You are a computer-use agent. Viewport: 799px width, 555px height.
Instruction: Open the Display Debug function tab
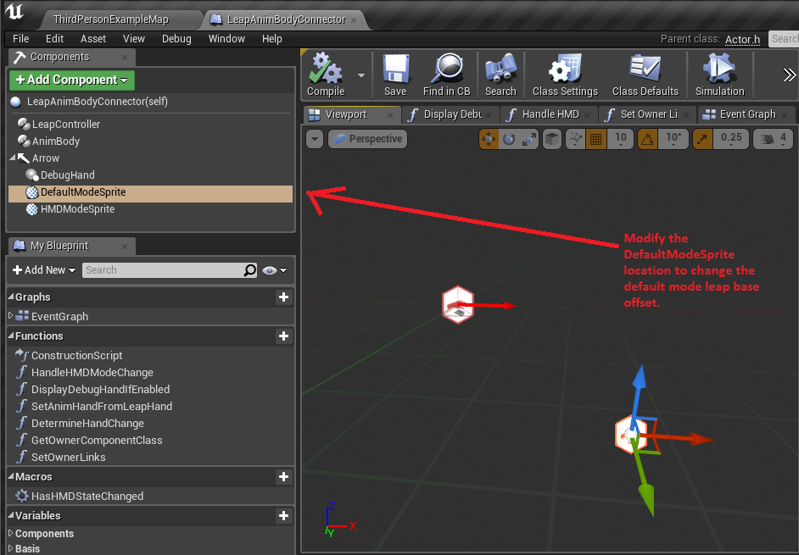point(452,114)
